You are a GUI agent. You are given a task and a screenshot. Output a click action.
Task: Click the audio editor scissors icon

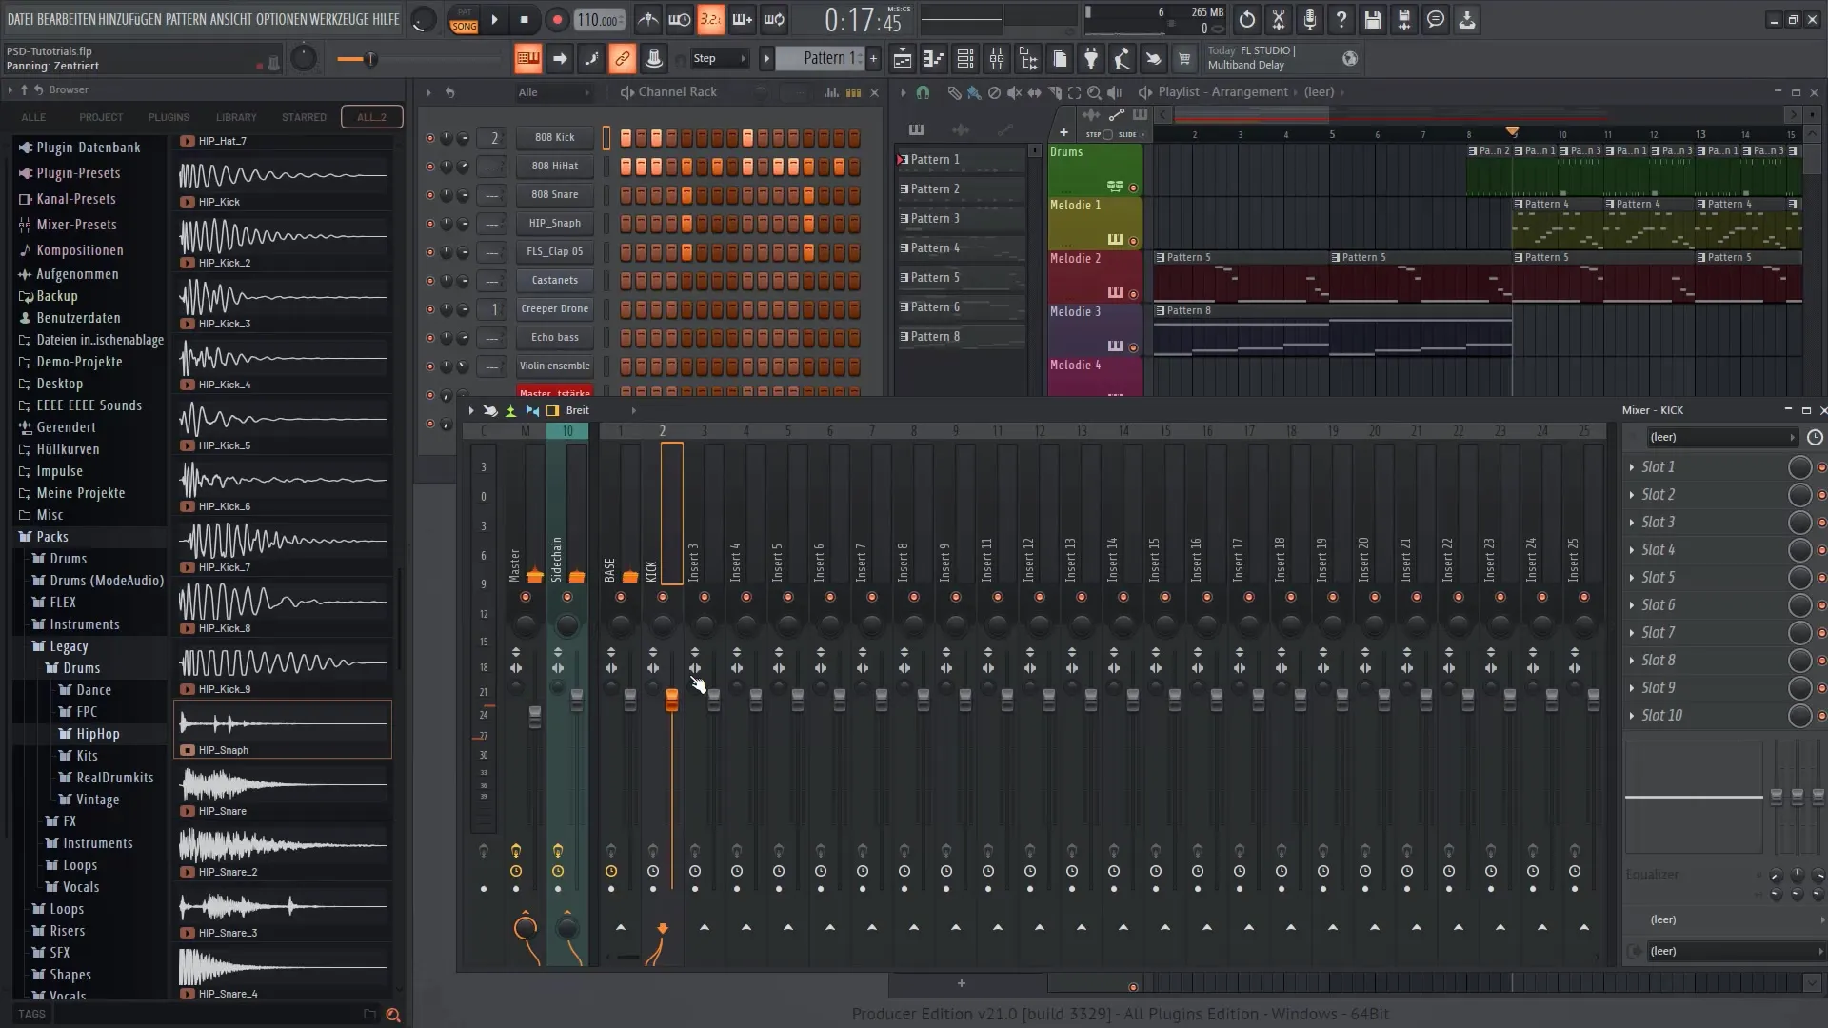pos(1279,19)
